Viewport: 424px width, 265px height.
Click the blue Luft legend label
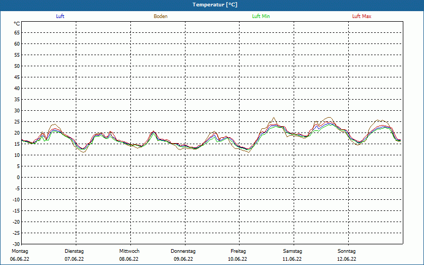60,16
